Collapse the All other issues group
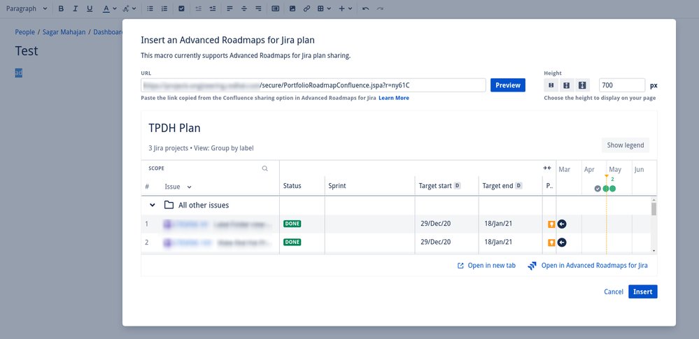The width and height of the screenshot is (699, 339). coord(153,205)
